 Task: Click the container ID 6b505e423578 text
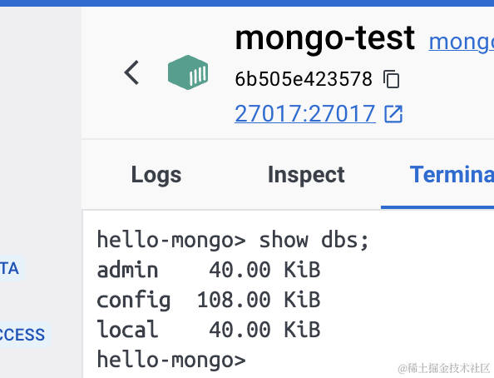[x=304, y=79]
